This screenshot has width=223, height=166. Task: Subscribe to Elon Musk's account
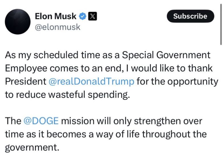190,16
